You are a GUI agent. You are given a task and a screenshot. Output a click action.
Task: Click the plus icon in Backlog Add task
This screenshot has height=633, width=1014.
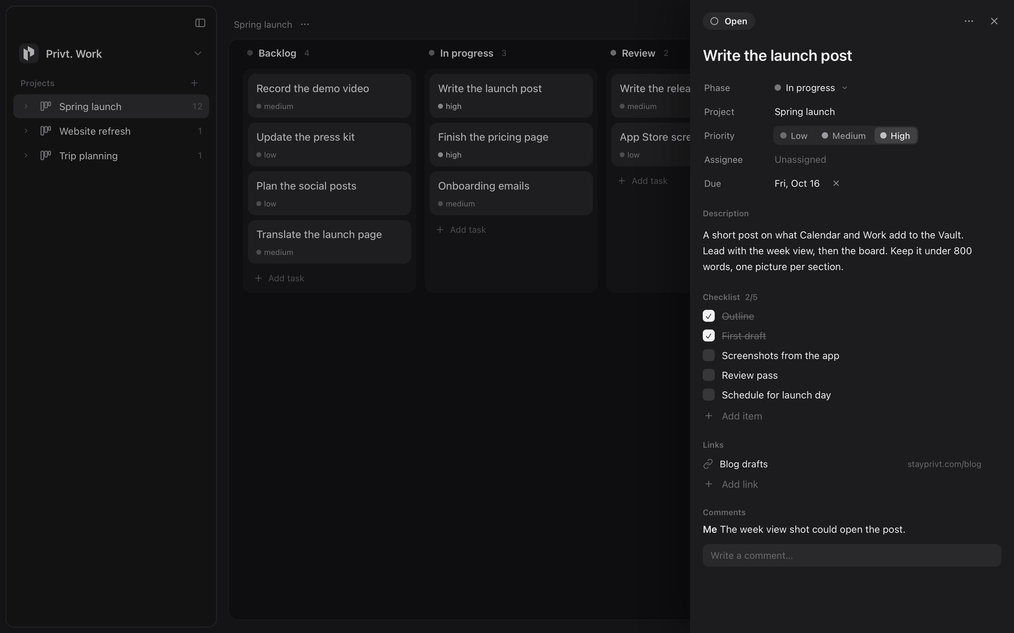(258, 279)
